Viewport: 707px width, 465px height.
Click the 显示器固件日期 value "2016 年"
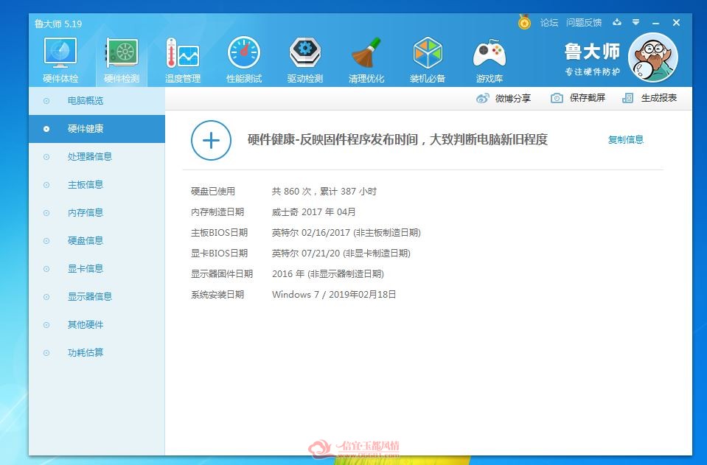288,274
